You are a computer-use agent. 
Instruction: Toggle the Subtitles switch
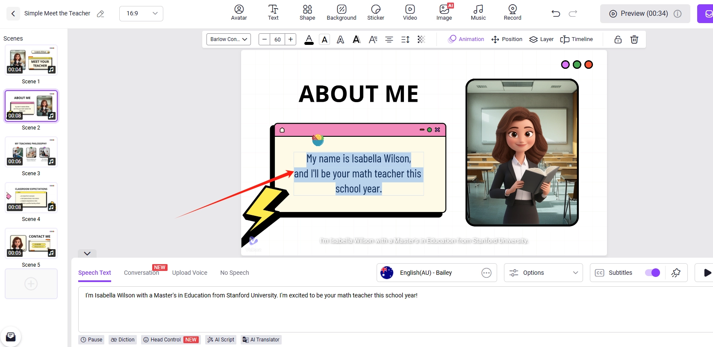point(652,273)
